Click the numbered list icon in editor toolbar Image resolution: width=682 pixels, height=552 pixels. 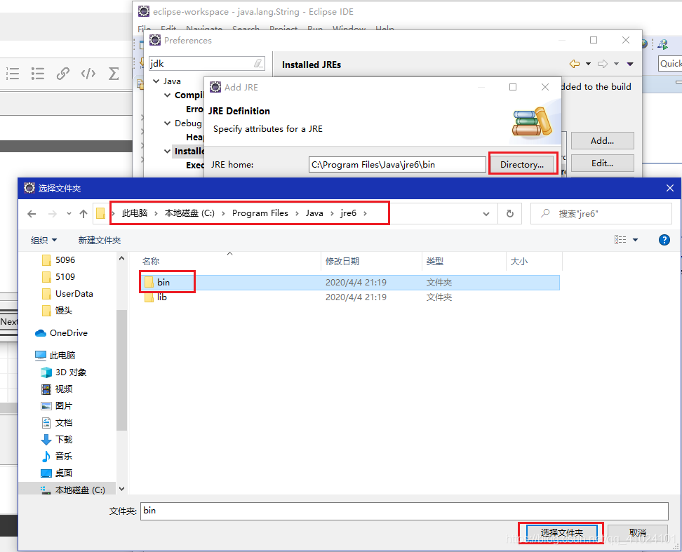(12, 74)
